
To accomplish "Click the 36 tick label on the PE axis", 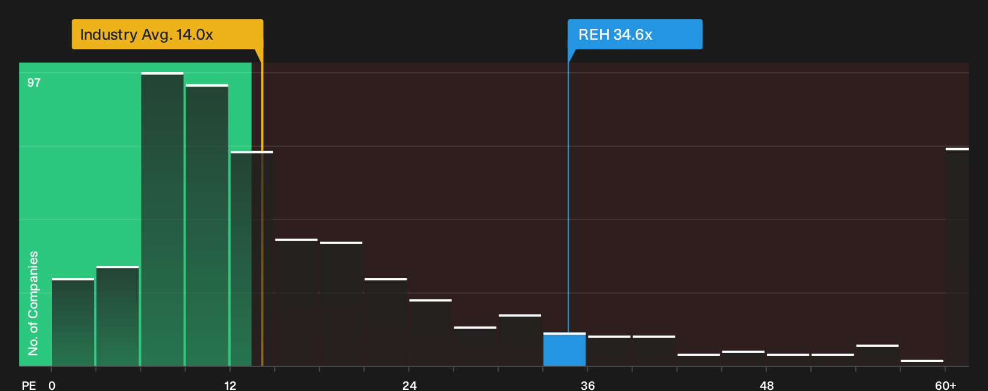I will [x=588, y=386].
